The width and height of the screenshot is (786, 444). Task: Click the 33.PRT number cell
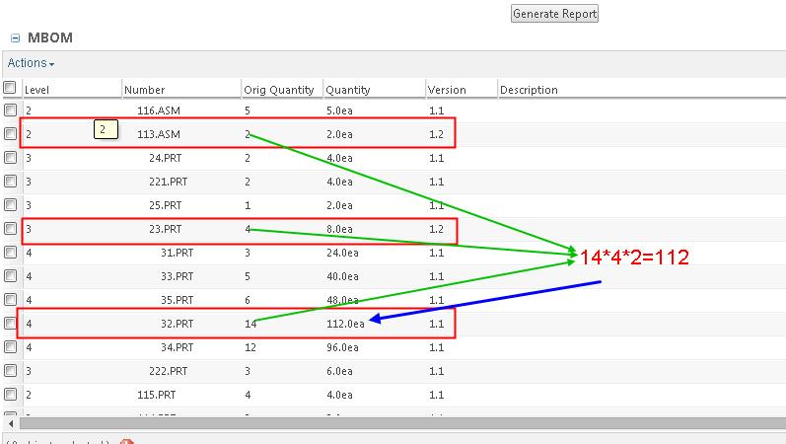[177, 276]
